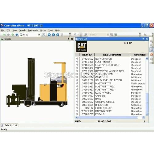Screen dimensions: 154x154
Task: Open the NT12 document dropdown arrow
Action: [x=39, y=35]
